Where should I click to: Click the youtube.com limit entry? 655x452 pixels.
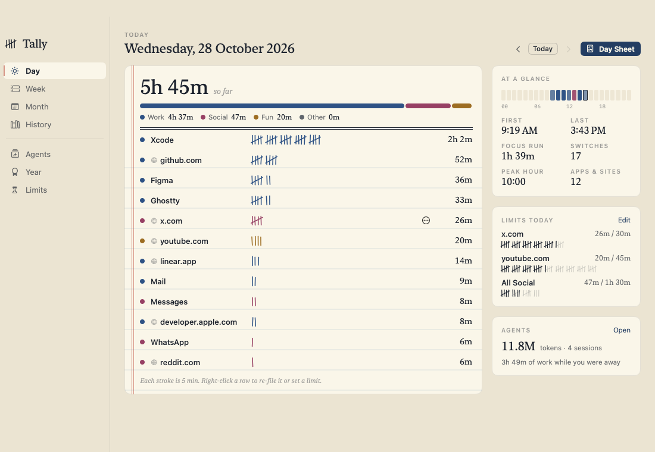[x=566, y=264]
